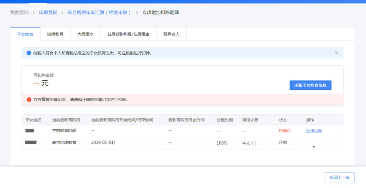This screenshot has width=366, height=188.
Task: Select the 大病医疗 tab
Action: coord(85,34)
